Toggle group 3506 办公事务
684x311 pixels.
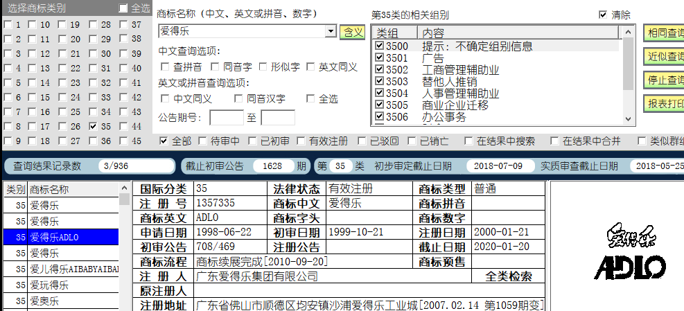coord(380,116)
